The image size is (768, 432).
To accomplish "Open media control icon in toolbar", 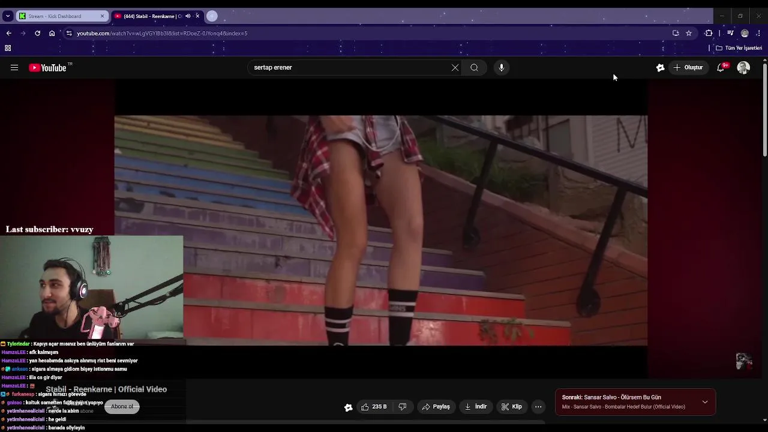I will pos(730,34).
